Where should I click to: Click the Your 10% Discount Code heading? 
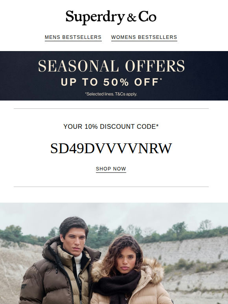click(111, 126)
